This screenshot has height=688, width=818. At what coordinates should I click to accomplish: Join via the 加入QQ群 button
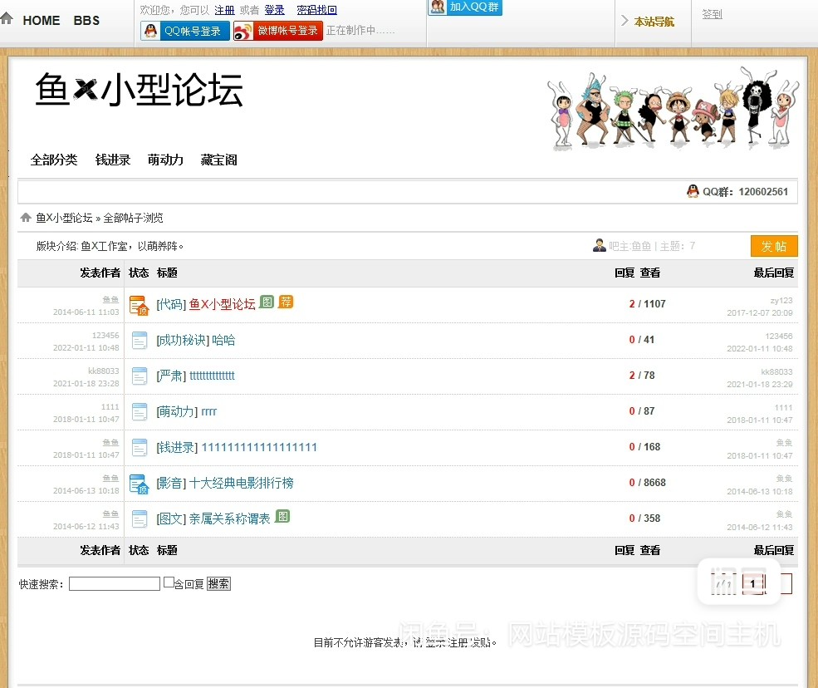(465, 7)
